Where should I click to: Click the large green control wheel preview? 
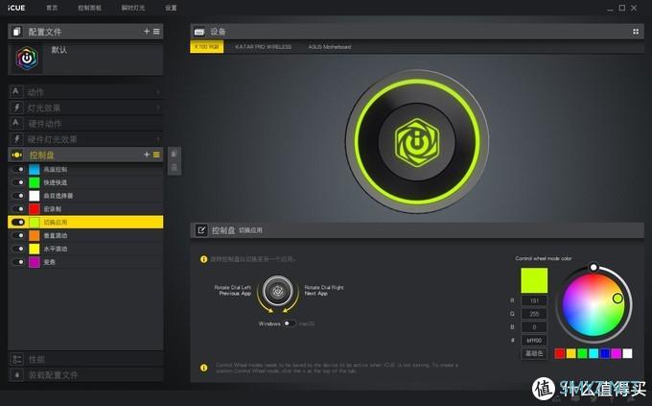point(417,142)
